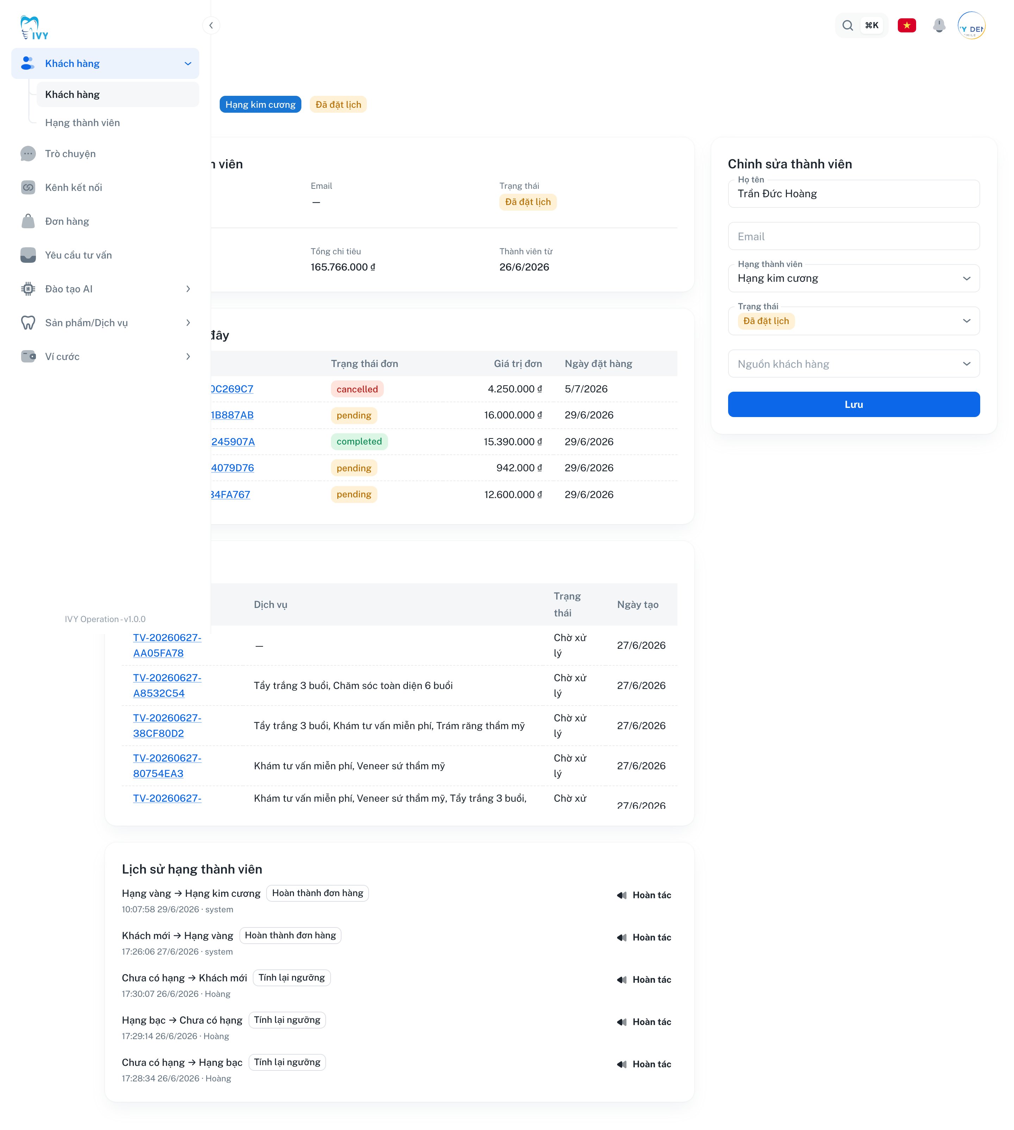
Task: Click the Tính lại ngưỡng tag at 17:30:07
Action: (292, 978)
